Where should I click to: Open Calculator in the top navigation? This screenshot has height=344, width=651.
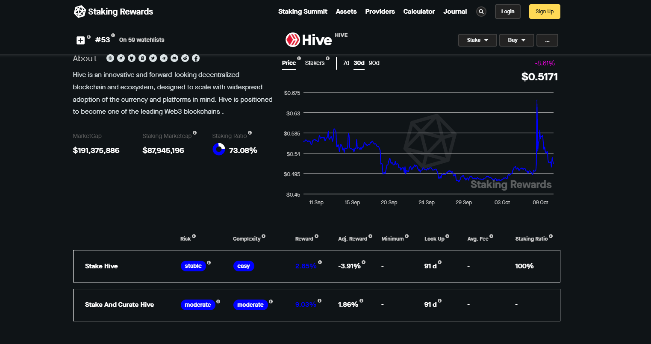(x=419, y=12)
